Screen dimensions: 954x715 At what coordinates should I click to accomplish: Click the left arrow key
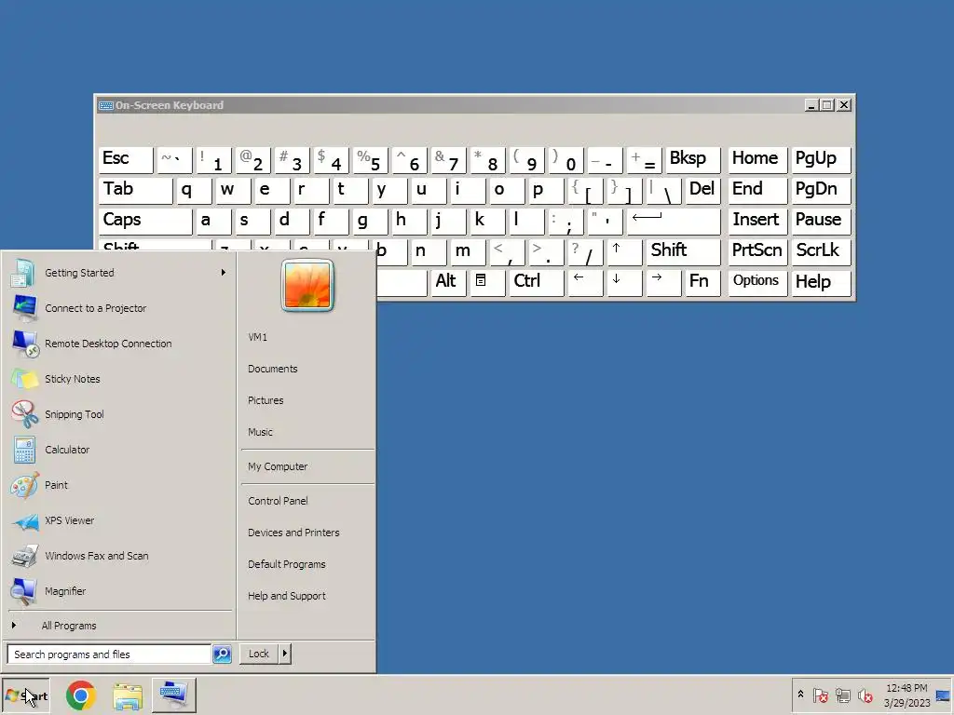click(585, 283)
